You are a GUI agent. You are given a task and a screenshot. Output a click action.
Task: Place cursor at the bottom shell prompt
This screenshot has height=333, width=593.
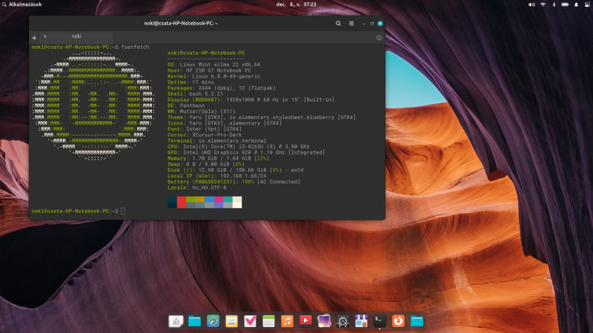pyautogui.click(x=123, y=211)
